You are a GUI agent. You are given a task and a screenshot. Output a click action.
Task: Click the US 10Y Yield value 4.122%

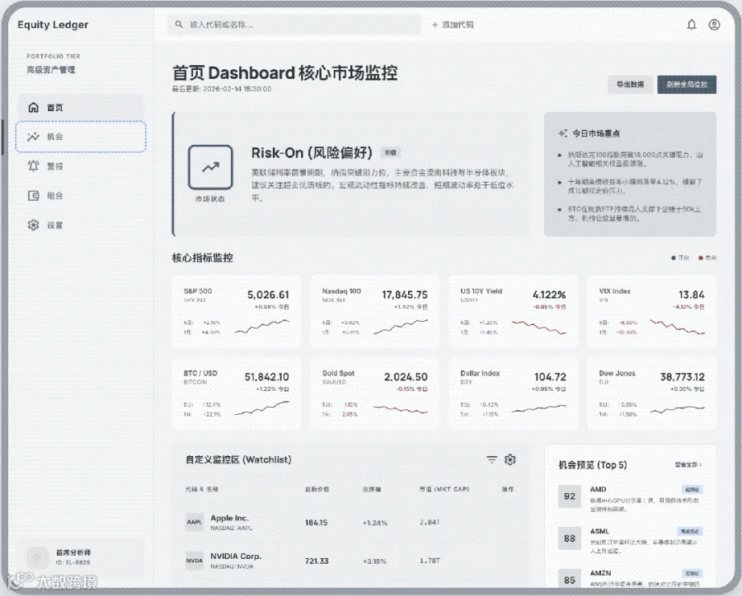(x=549, y=295)
